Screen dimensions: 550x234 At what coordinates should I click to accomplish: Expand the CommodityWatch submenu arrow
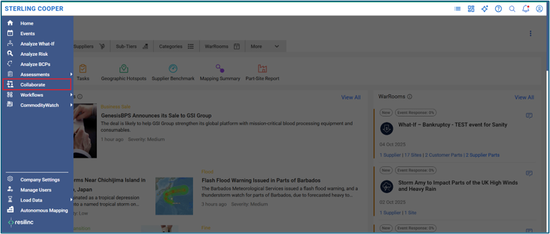[x=71, y=105]
